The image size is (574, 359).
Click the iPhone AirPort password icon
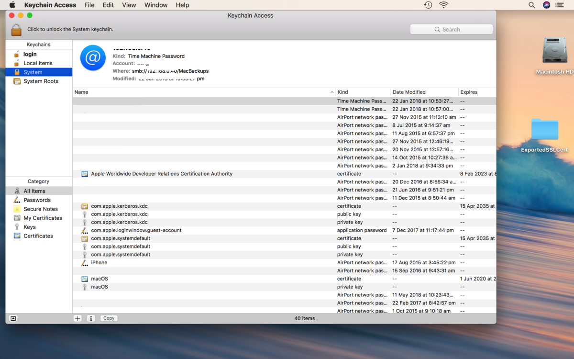(x=85, y=263)
